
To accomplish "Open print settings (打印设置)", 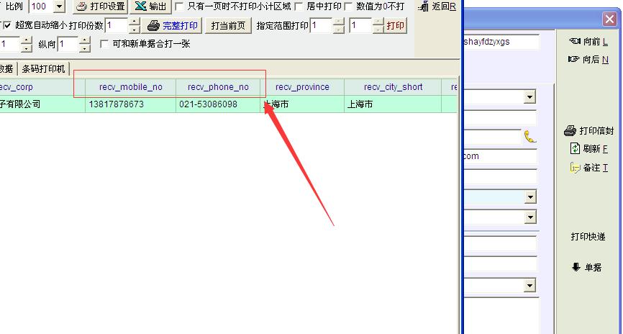I will [100, 6].
